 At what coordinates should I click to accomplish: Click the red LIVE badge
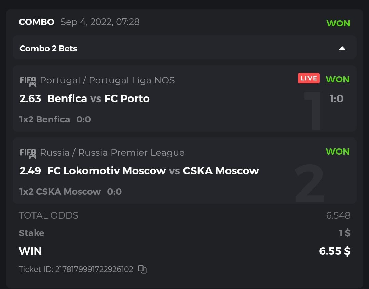coord(309,78)
